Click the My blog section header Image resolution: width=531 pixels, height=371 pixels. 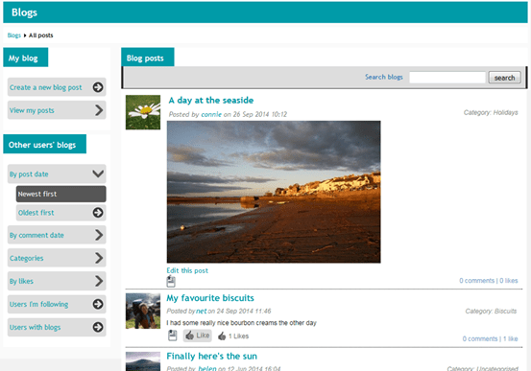point(26,58)
